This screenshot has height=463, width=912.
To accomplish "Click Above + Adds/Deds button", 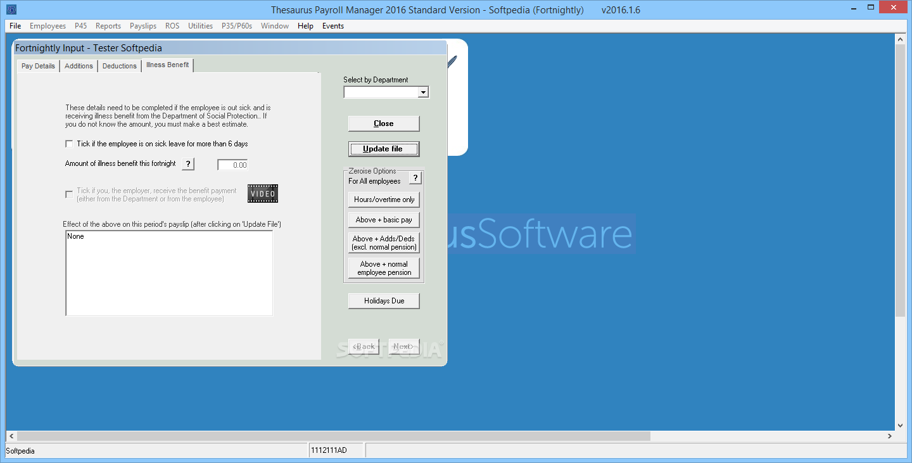I will [384, 243].
